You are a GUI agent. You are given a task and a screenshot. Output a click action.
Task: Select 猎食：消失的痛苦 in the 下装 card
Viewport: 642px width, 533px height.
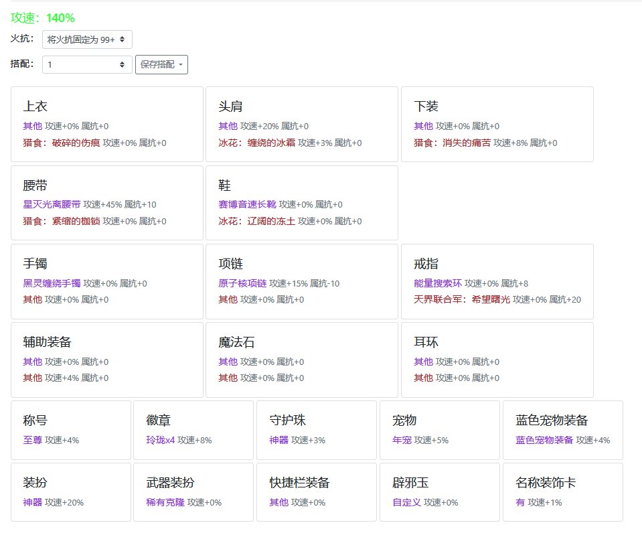pyautogui.click(x=452, y=143)
